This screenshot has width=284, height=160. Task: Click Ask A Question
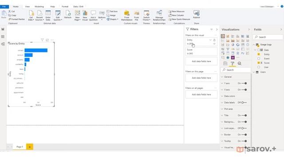93,15
